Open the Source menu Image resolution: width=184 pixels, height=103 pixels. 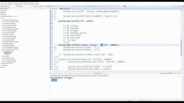[6, 4]
